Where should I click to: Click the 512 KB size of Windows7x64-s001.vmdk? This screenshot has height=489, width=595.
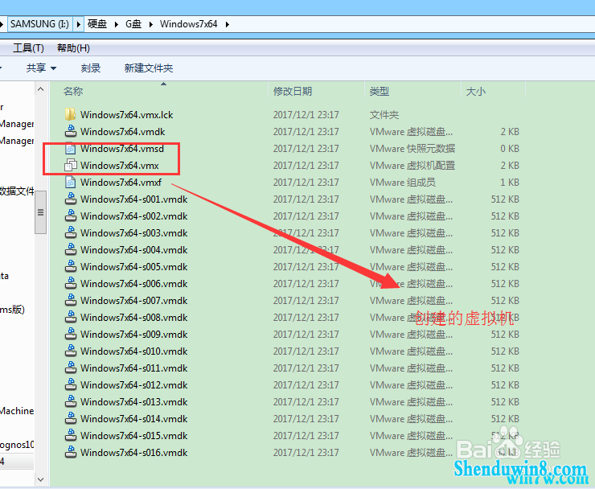click(505, 199)
